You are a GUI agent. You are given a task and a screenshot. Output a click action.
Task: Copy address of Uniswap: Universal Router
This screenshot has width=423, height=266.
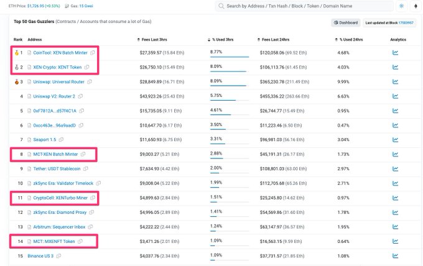(90, 81)
